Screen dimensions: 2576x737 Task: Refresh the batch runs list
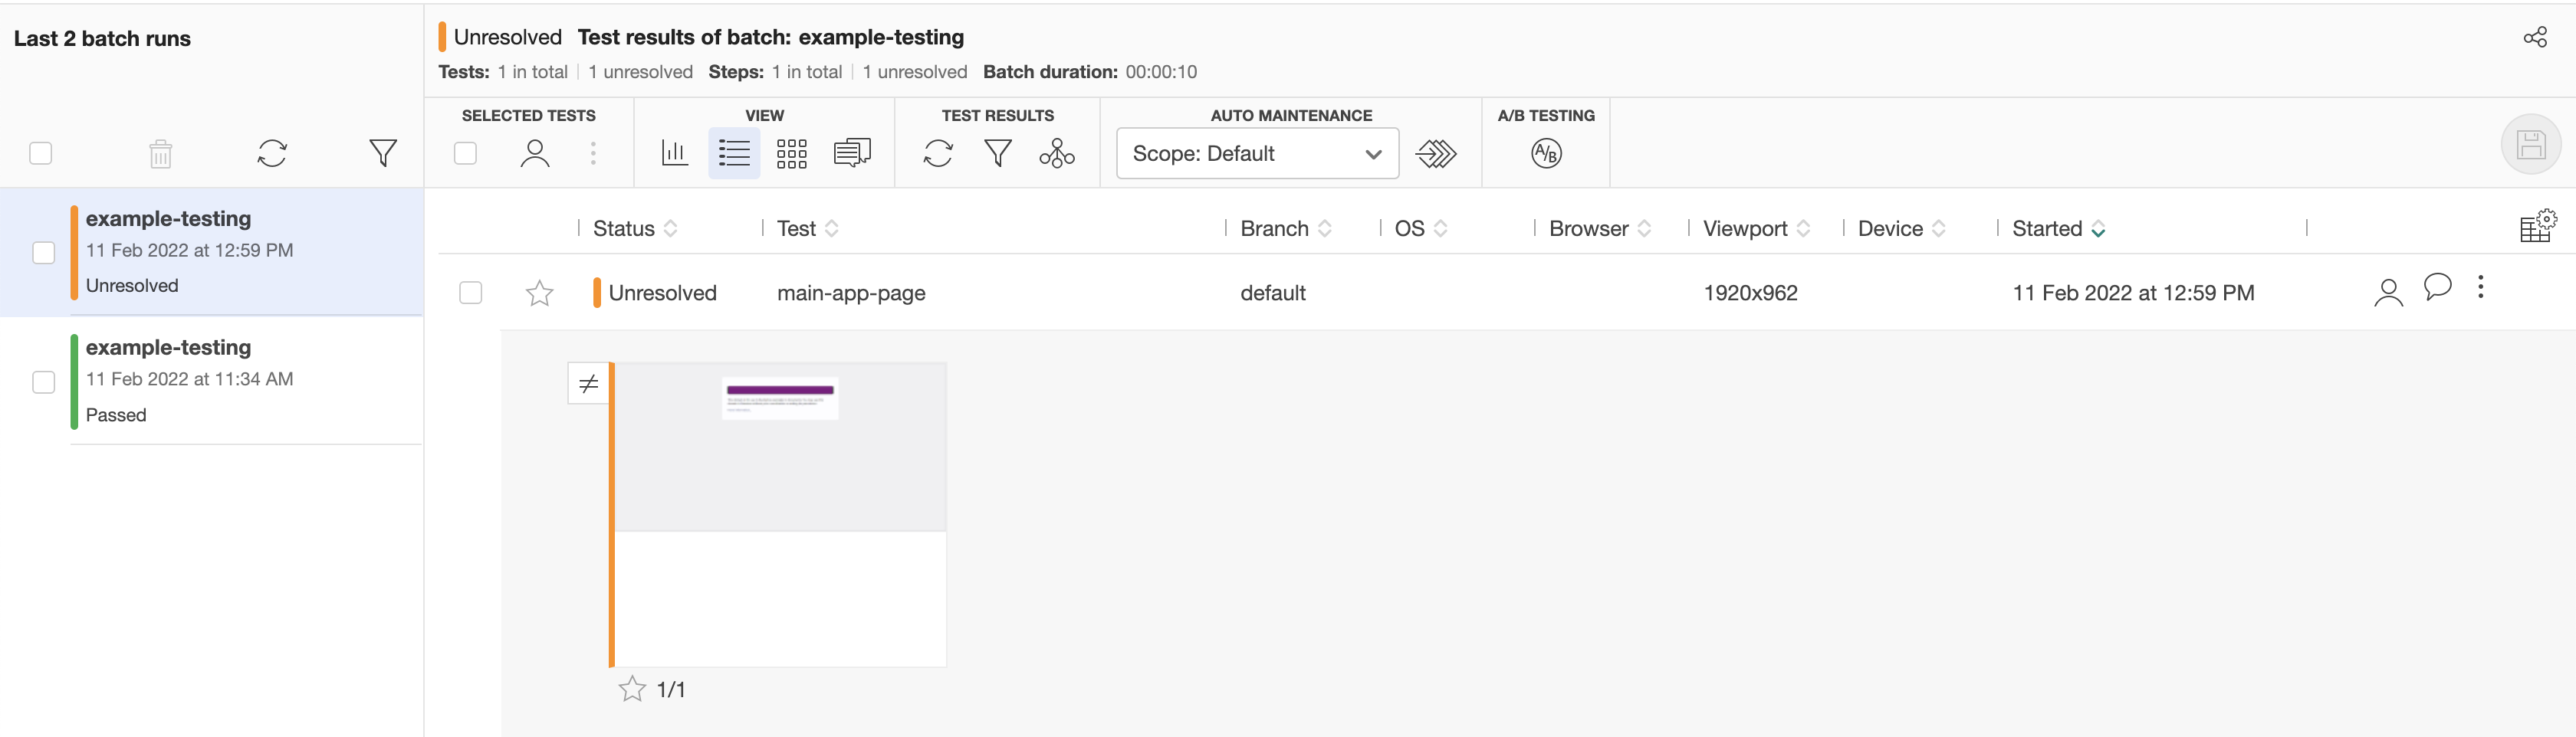(272, 154)
